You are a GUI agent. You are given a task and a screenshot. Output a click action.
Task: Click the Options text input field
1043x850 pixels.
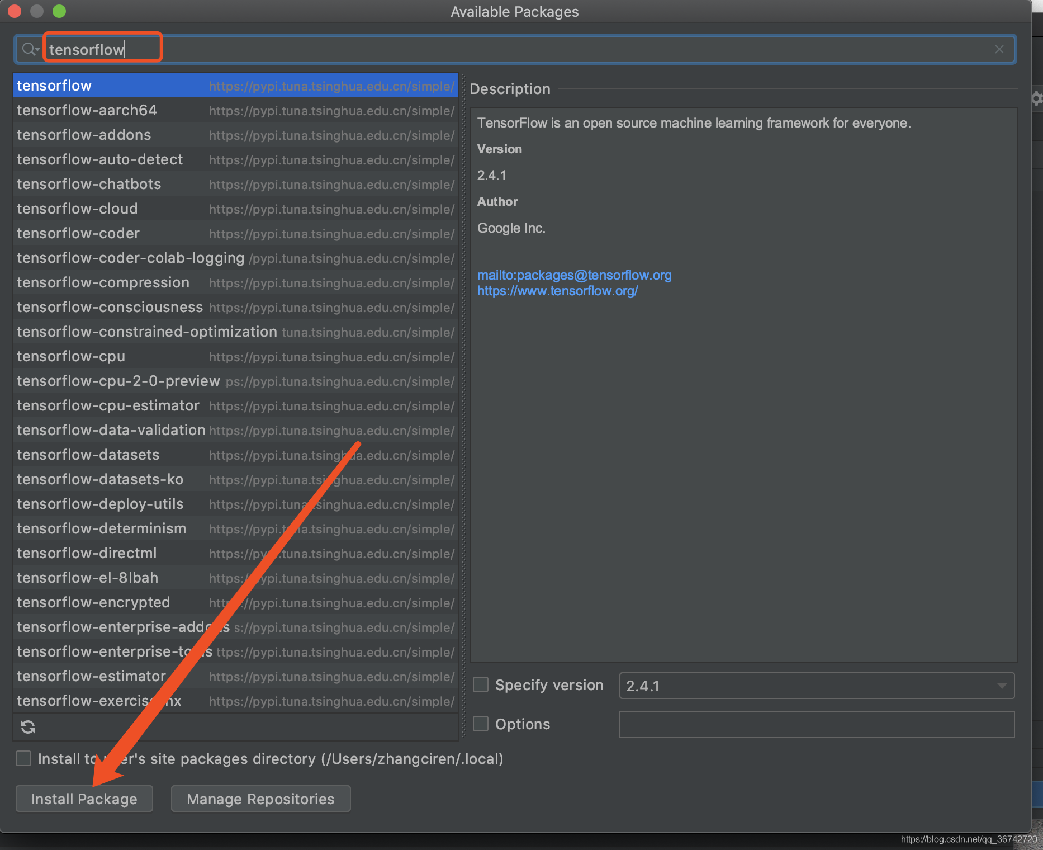(817, 725)
